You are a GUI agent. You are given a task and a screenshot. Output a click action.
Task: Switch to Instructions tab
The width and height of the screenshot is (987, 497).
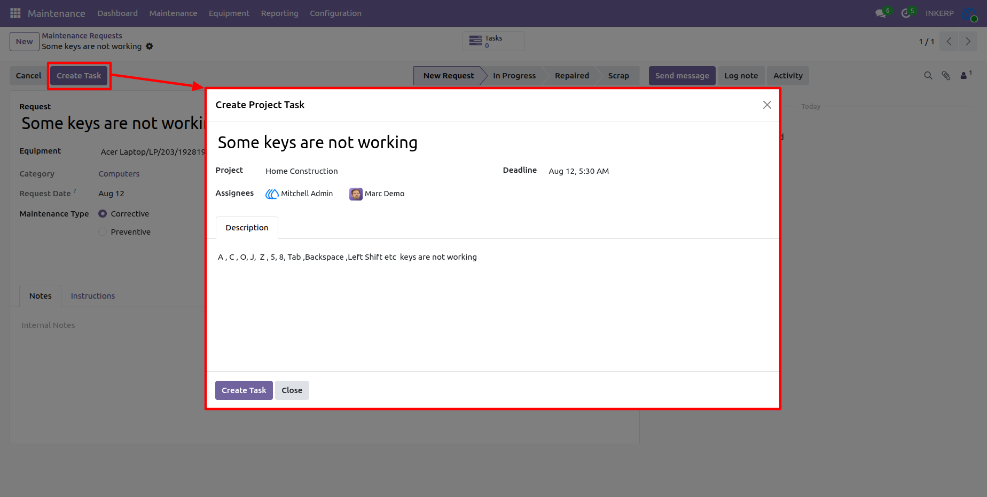coord(93,296)
